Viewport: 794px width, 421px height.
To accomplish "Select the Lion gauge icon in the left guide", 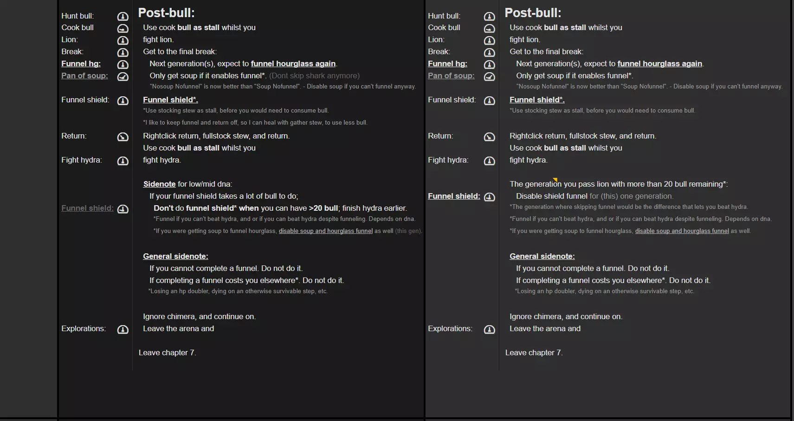I will (x=123, y=41).
